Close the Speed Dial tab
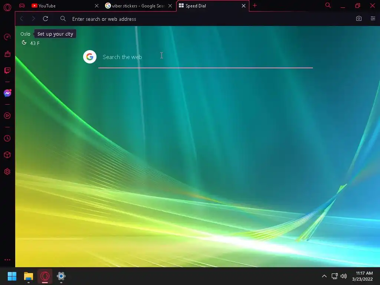Screen dimensions: 380x285 point(243,6)
